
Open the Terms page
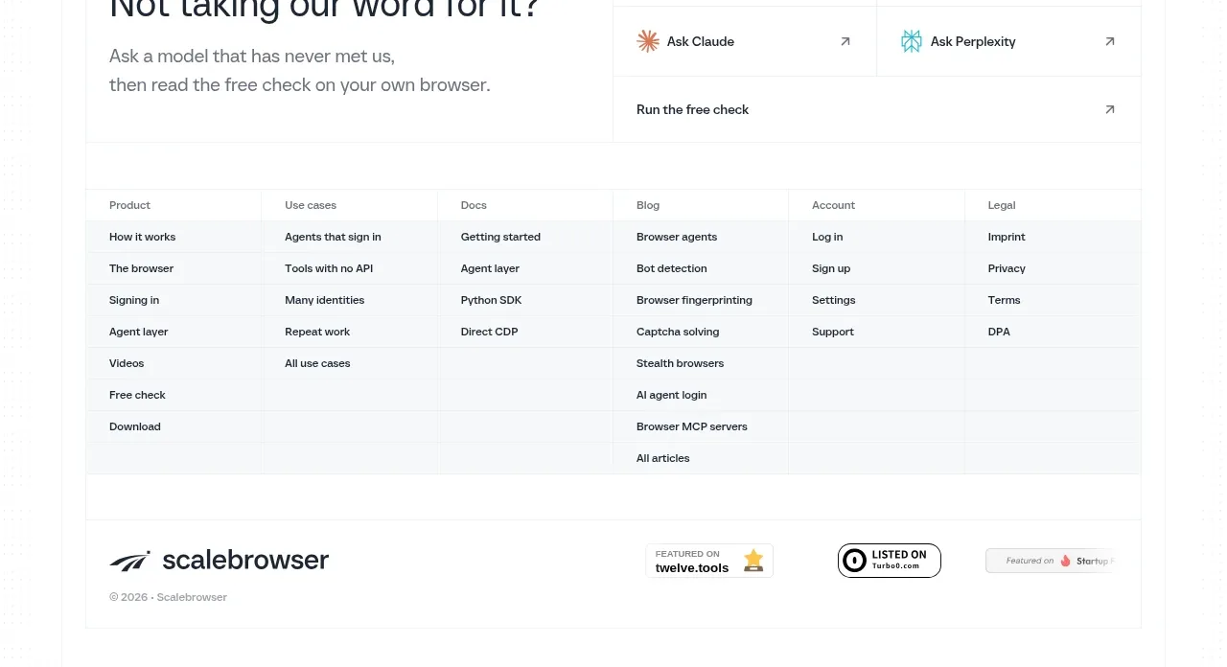(x=1005, y=300)
